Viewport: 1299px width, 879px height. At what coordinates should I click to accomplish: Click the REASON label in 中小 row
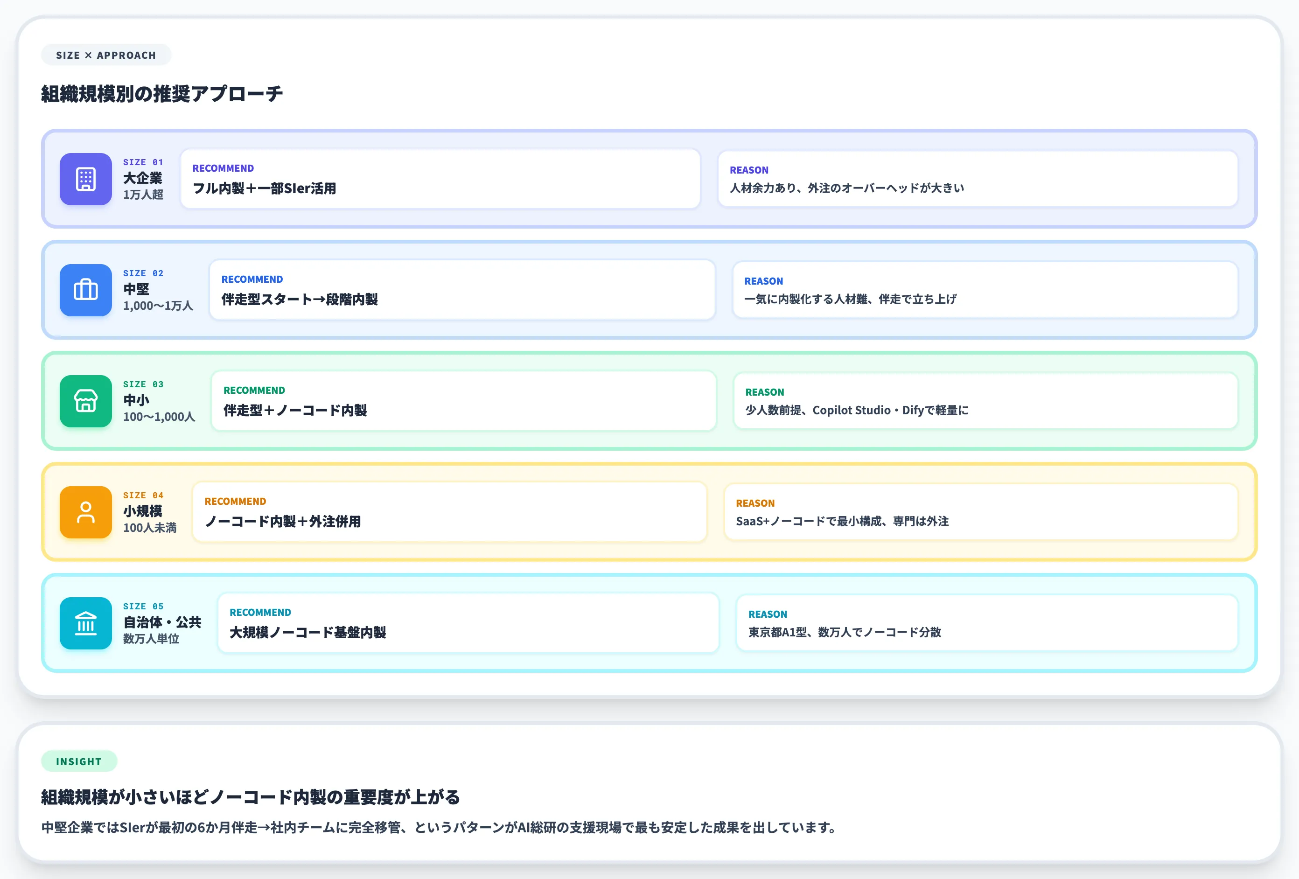click(765, 392)
